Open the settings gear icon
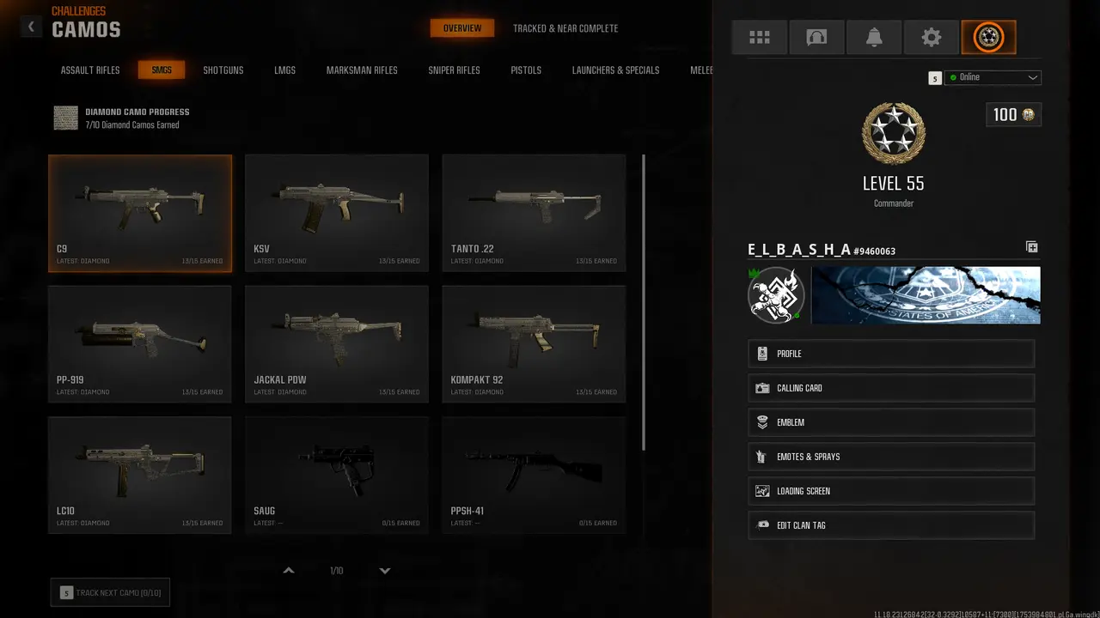Viewport: 1100px width, 618px height. pos(932,38)
